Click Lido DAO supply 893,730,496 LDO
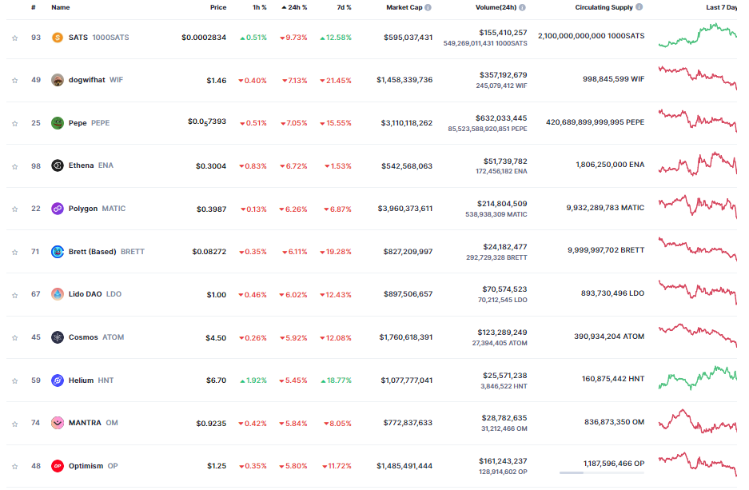The width and height of the screenshot is (749, 490). click(612, 293)
